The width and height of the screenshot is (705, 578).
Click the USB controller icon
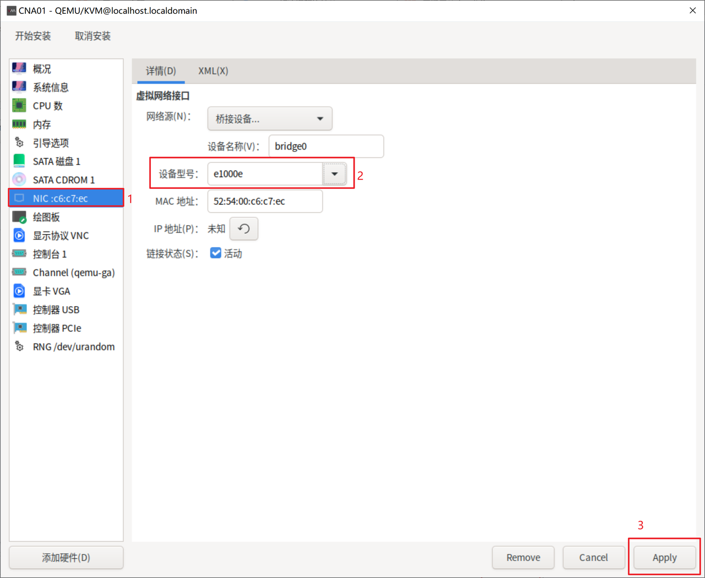pyautogui.click(x=19, y=309)
